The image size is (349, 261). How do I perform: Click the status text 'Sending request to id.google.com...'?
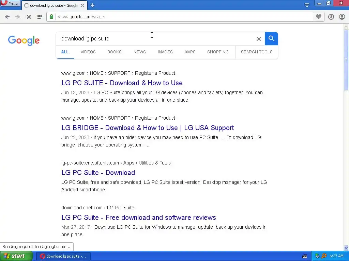[x=36, y=247]
